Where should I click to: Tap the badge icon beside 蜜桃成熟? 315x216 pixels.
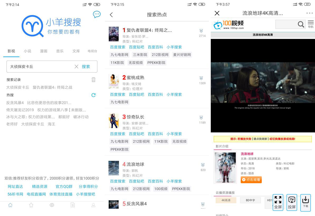coord(201,78)
